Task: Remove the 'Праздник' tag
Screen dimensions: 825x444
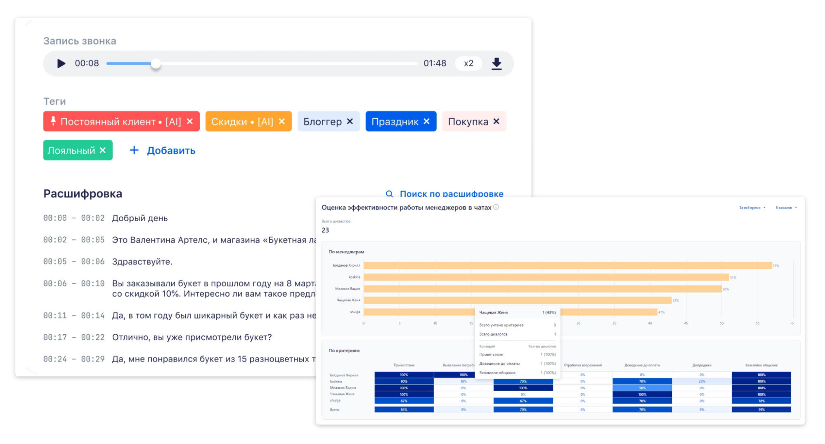Action: coord(427,122)
